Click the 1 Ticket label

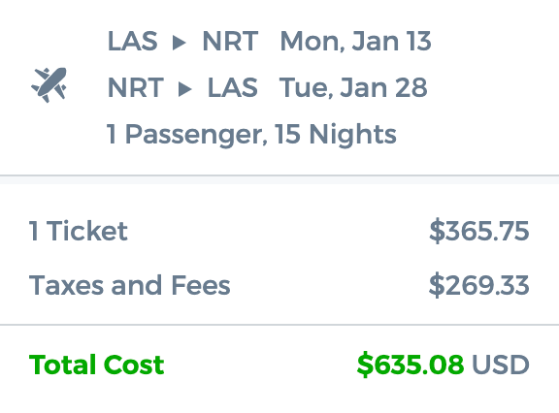[78, 231]
